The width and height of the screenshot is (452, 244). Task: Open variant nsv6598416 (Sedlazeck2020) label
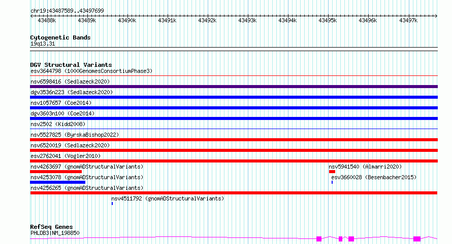[x=70, y=82]
